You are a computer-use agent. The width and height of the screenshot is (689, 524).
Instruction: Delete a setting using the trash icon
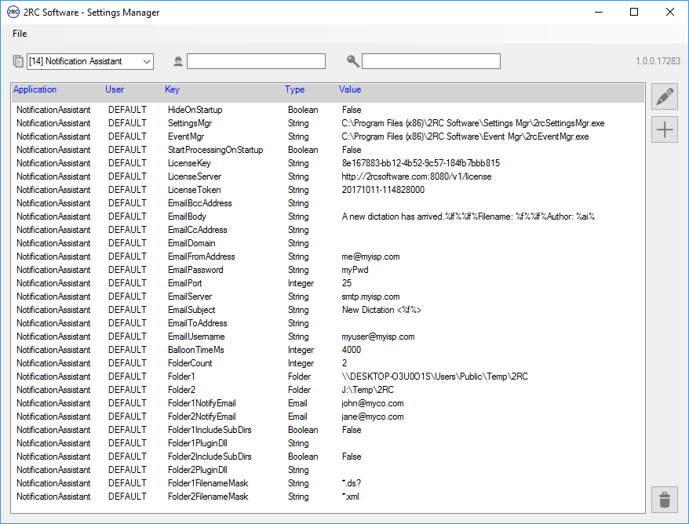pos(664,499)
